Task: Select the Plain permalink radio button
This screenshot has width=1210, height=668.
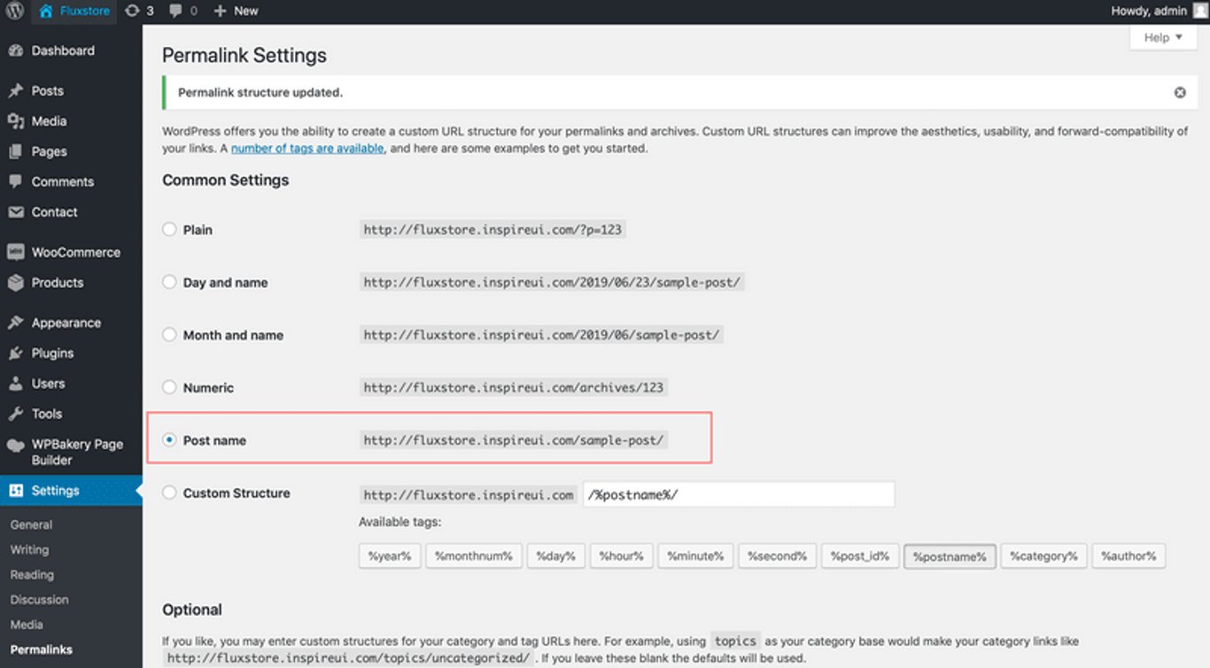Action: click(x=169, y=229)
